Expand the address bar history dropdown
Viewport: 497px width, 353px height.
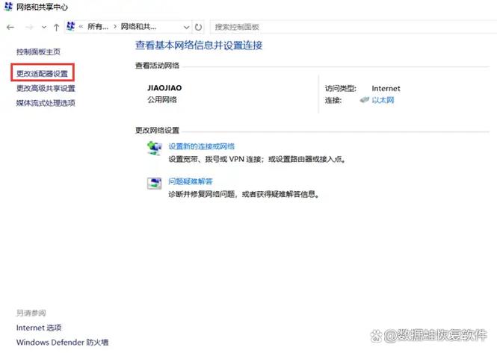[186, 27]
